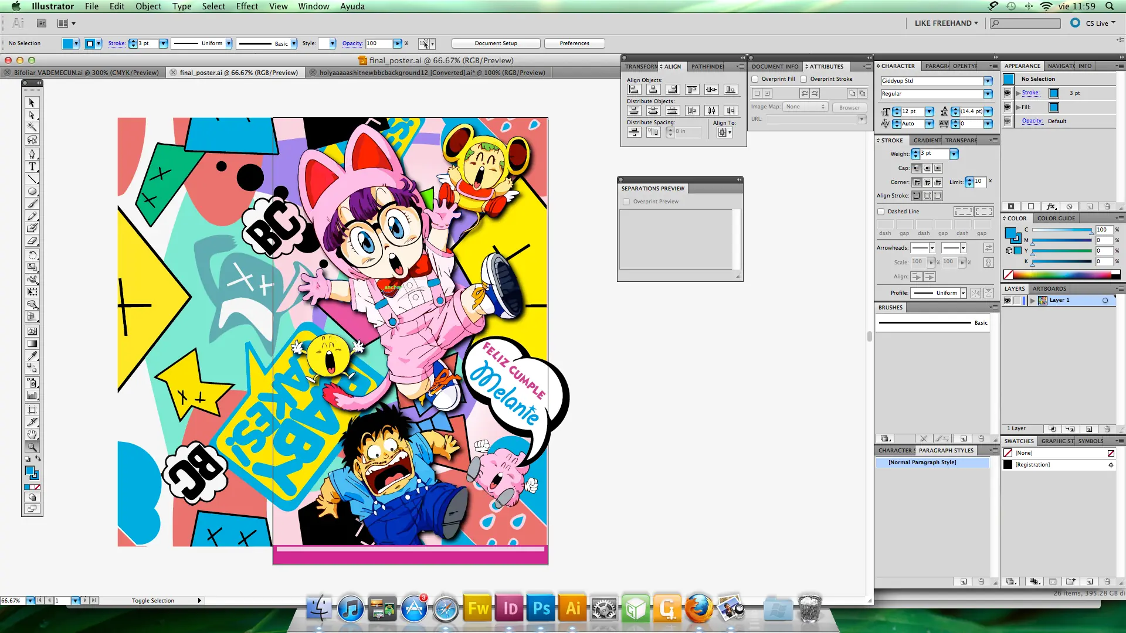Select the Line Segment tool

tap(32, 179)
